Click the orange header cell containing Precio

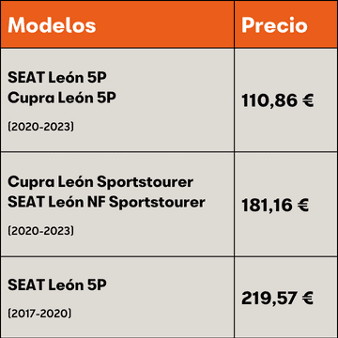pyautogui.click(x=286, y=24)
